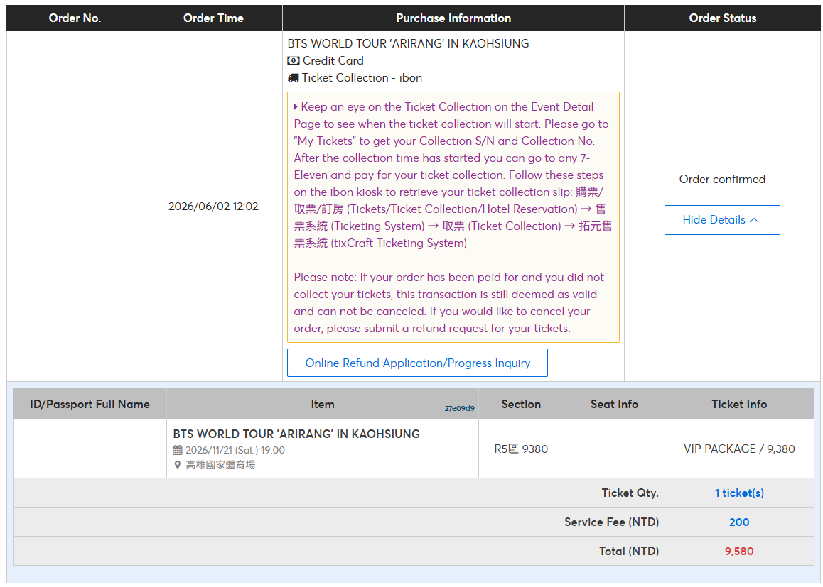Click the Order No. column header
The height and width of the screenshot is (587, 823).
75,18
